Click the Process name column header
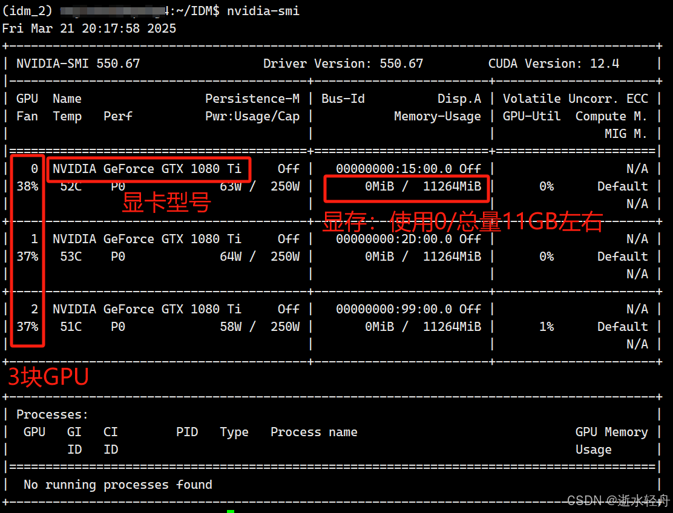The height and width of the screenshot is (513, 673). [x=314, y=432]
